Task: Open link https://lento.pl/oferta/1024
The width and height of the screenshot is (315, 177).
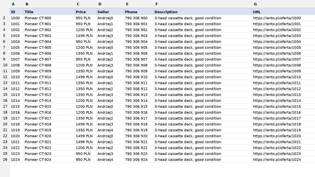Action: [277, 159]
